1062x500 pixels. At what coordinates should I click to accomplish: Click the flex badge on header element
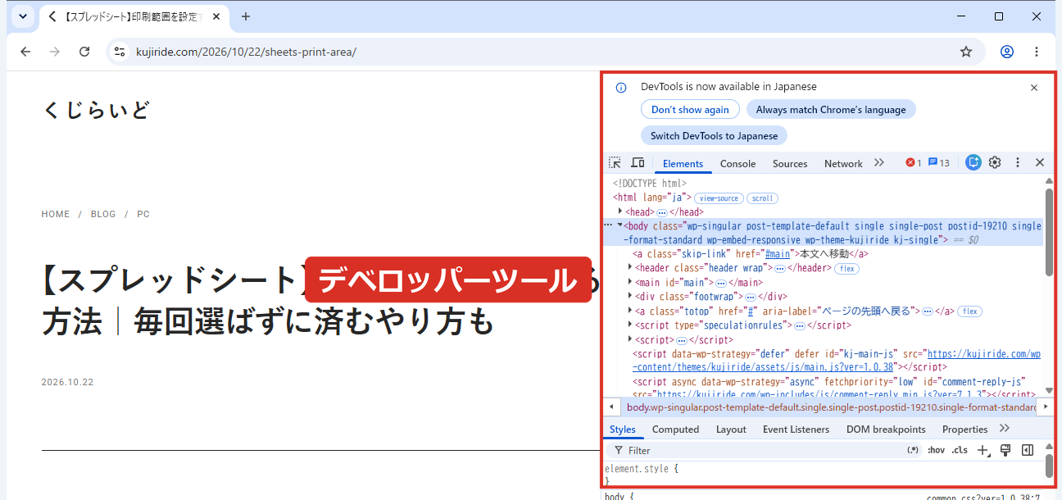click(x=846, y=269)
